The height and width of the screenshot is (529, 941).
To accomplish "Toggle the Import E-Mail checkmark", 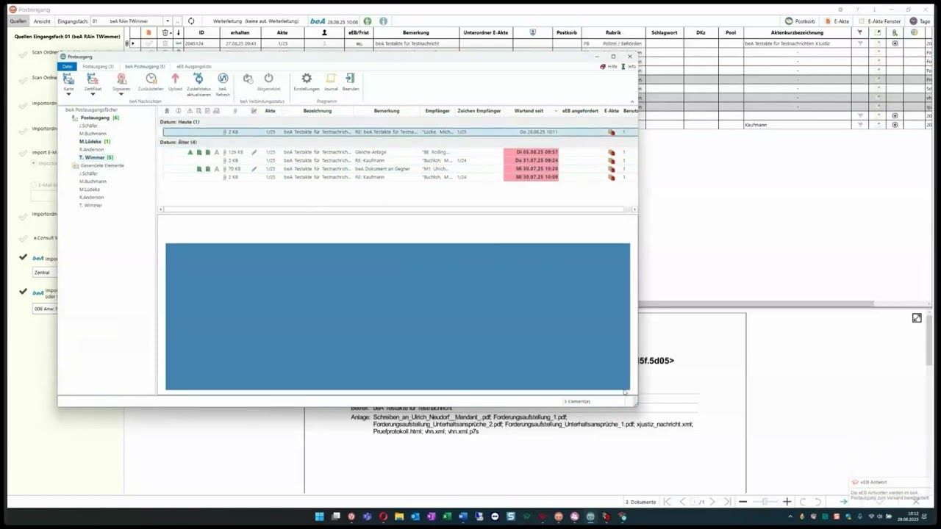I will (23, 152).
